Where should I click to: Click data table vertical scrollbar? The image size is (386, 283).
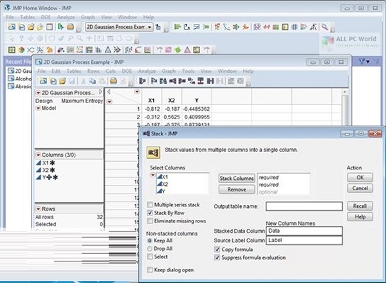[345, 108]
